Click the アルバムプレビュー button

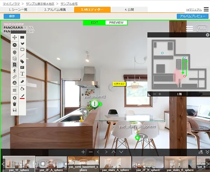click(x=192, y=16)
